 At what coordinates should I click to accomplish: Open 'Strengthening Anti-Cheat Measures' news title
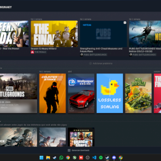coord(101,50)
